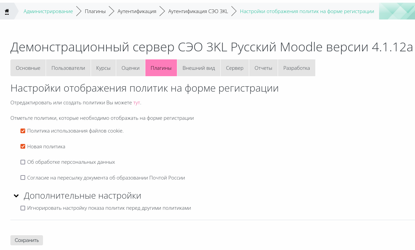The height and width of the screenshot is (250, 415).
Task: Click Настройки отображения политик breadcrumb link
Action: 307,11
